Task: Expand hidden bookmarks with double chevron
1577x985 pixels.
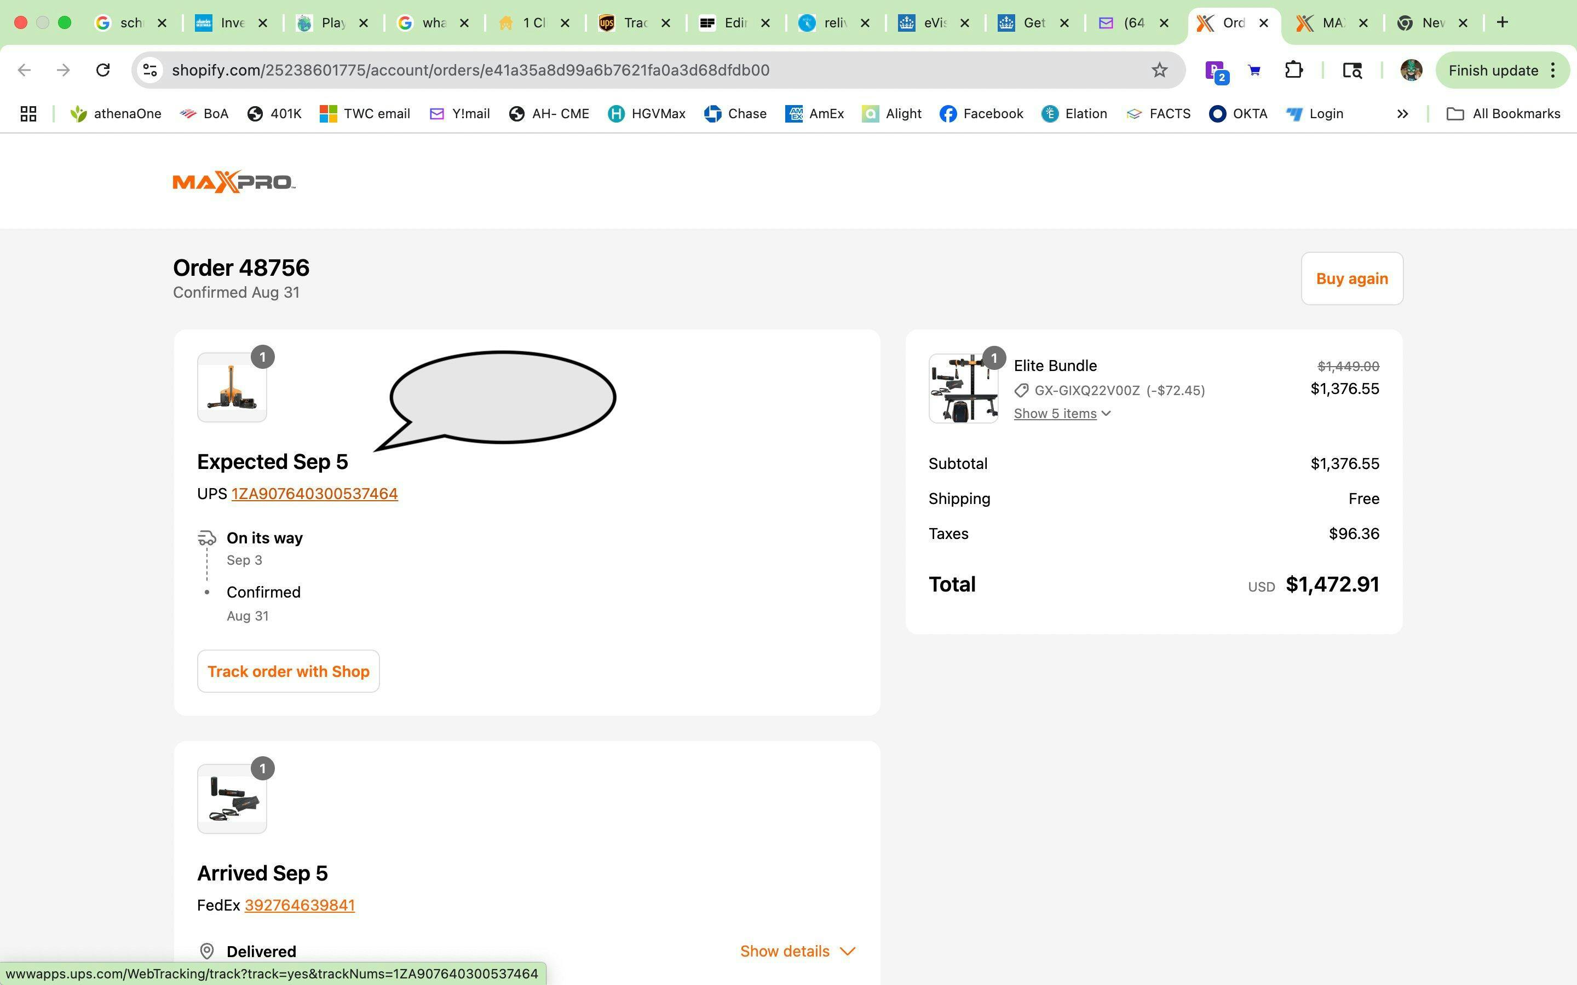Action: point(1402,114)
